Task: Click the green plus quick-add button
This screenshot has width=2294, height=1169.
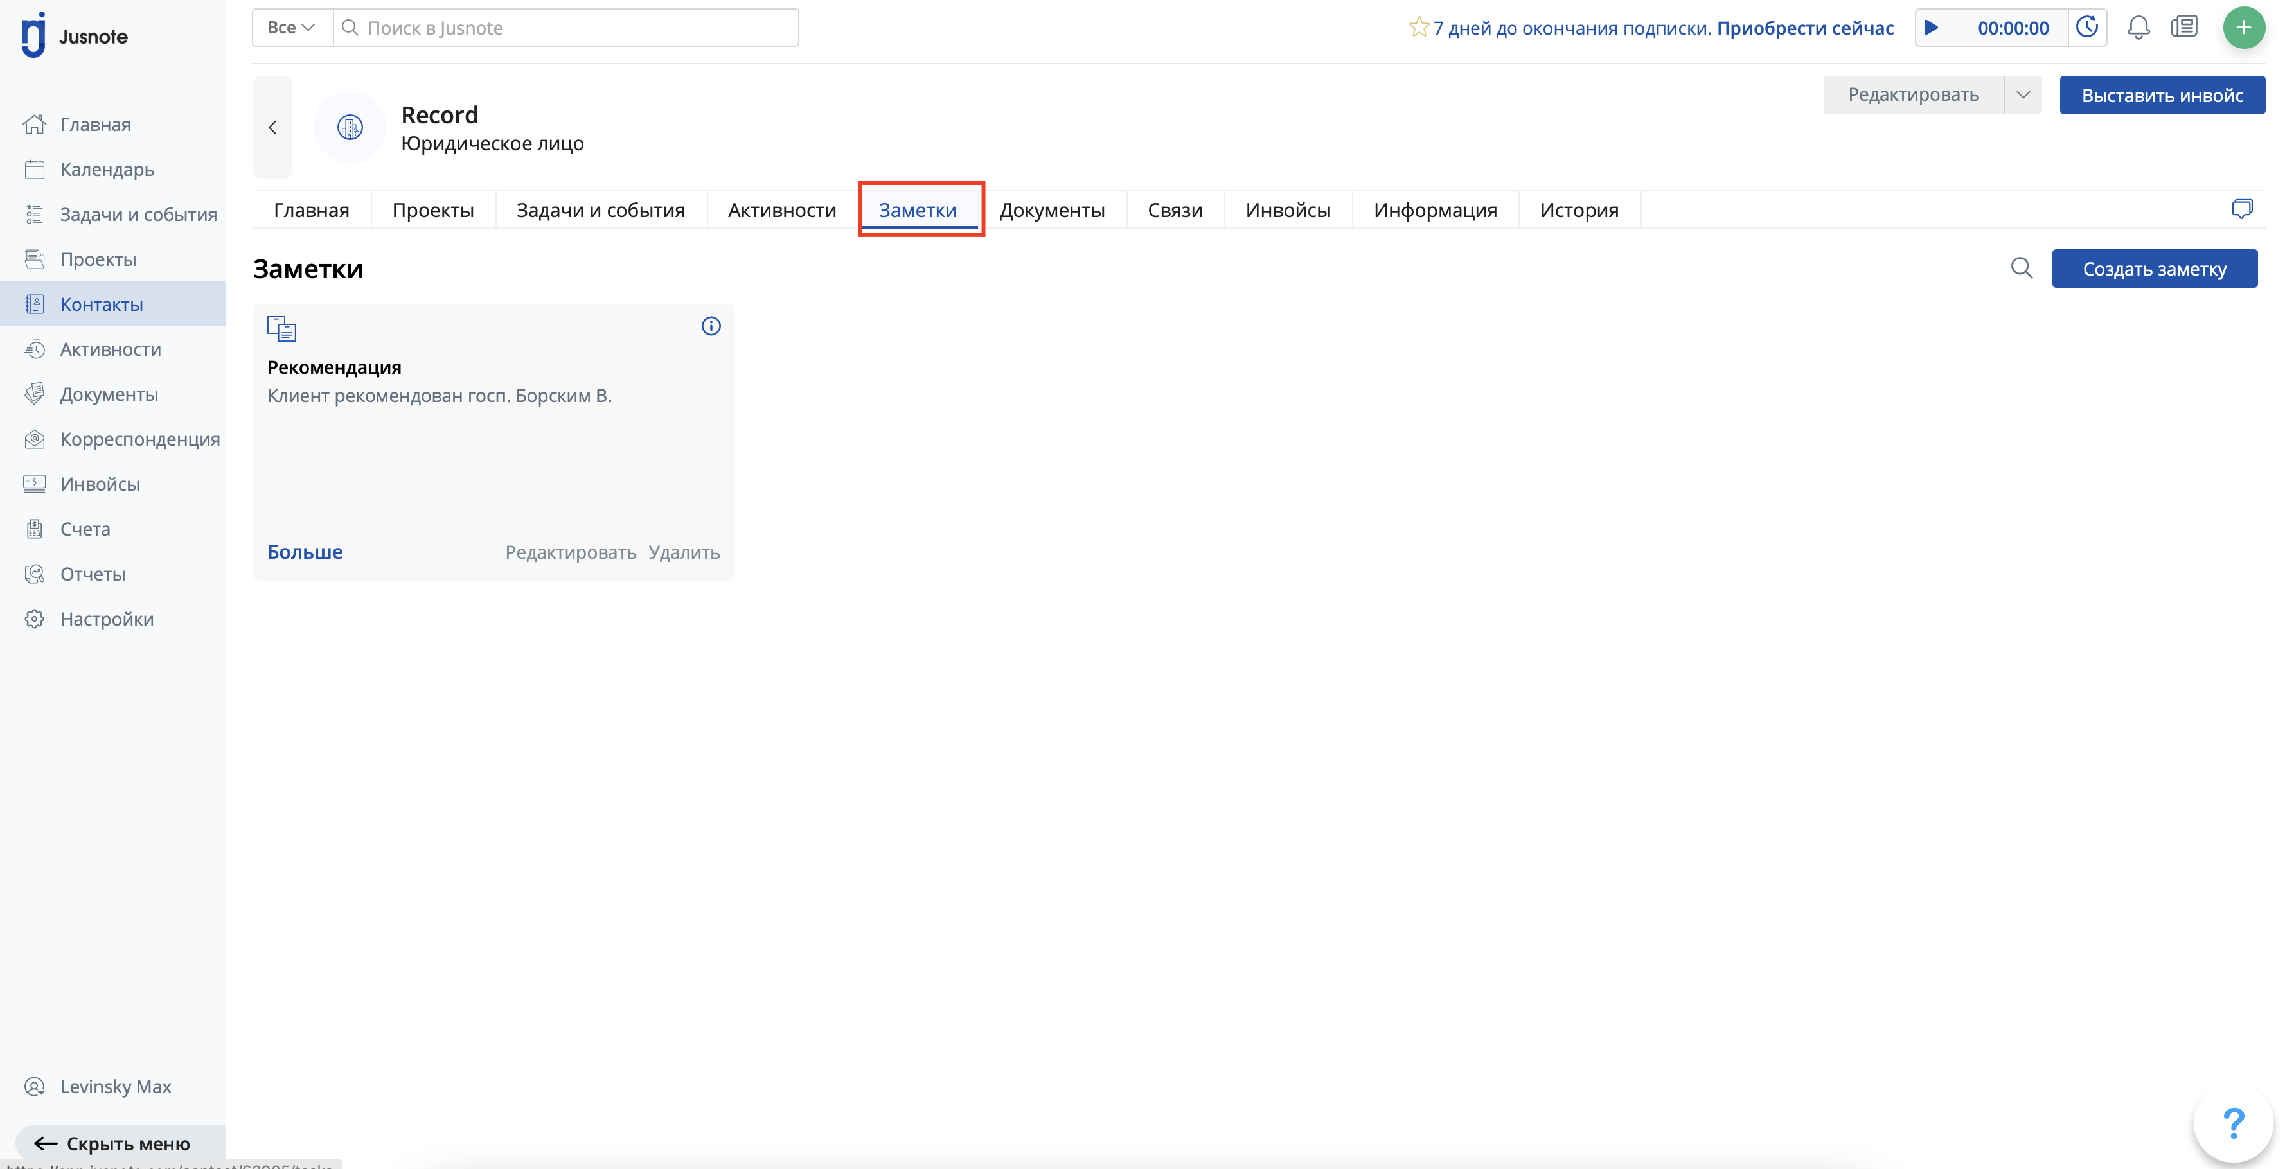Action: (2243, 28)
